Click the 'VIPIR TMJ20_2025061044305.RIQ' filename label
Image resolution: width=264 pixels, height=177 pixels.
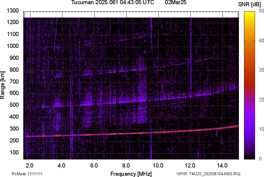click(208, 174)
